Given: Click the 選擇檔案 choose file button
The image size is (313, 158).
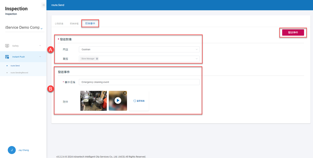Looking at the screenshot, I should pos(139,101).
